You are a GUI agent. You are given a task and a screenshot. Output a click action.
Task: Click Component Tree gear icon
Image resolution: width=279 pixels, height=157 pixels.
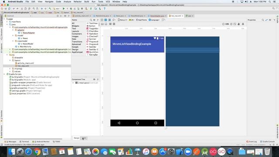tap(94, 79)
